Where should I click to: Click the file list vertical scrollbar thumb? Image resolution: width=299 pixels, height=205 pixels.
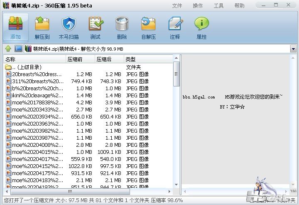pyautogui.click(x=176, y=74)
